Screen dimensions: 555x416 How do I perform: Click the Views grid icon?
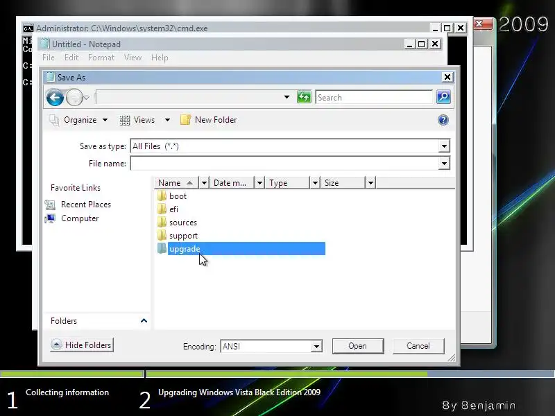point(125,120)
